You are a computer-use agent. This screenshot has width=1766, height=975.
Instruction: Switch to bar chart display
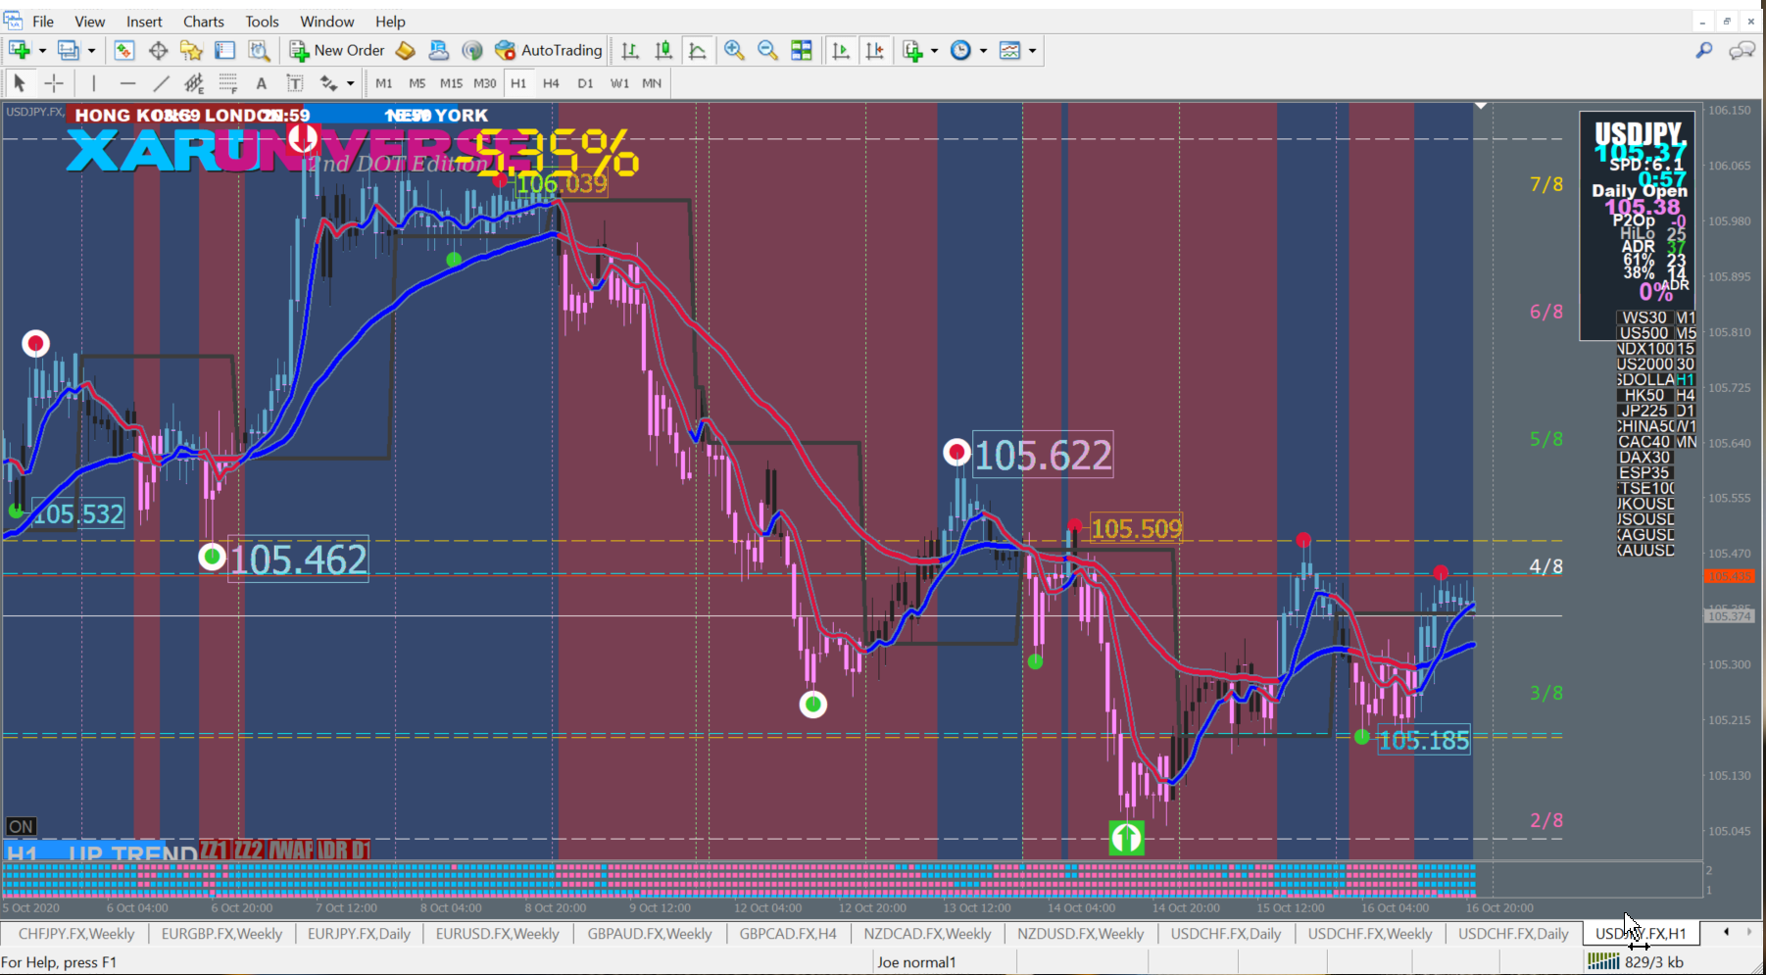[x=630, y=50]
